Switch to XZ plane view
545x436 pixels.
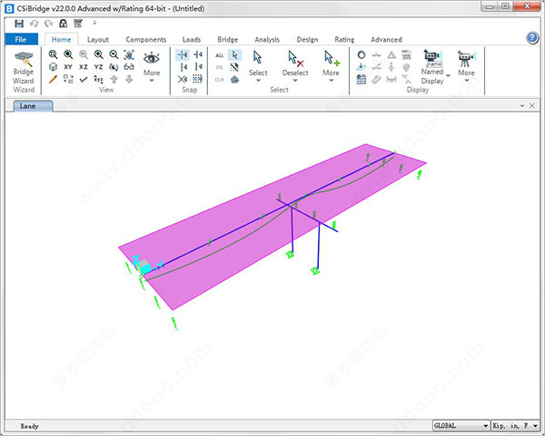pyautogui.click(x=84, y=66)
